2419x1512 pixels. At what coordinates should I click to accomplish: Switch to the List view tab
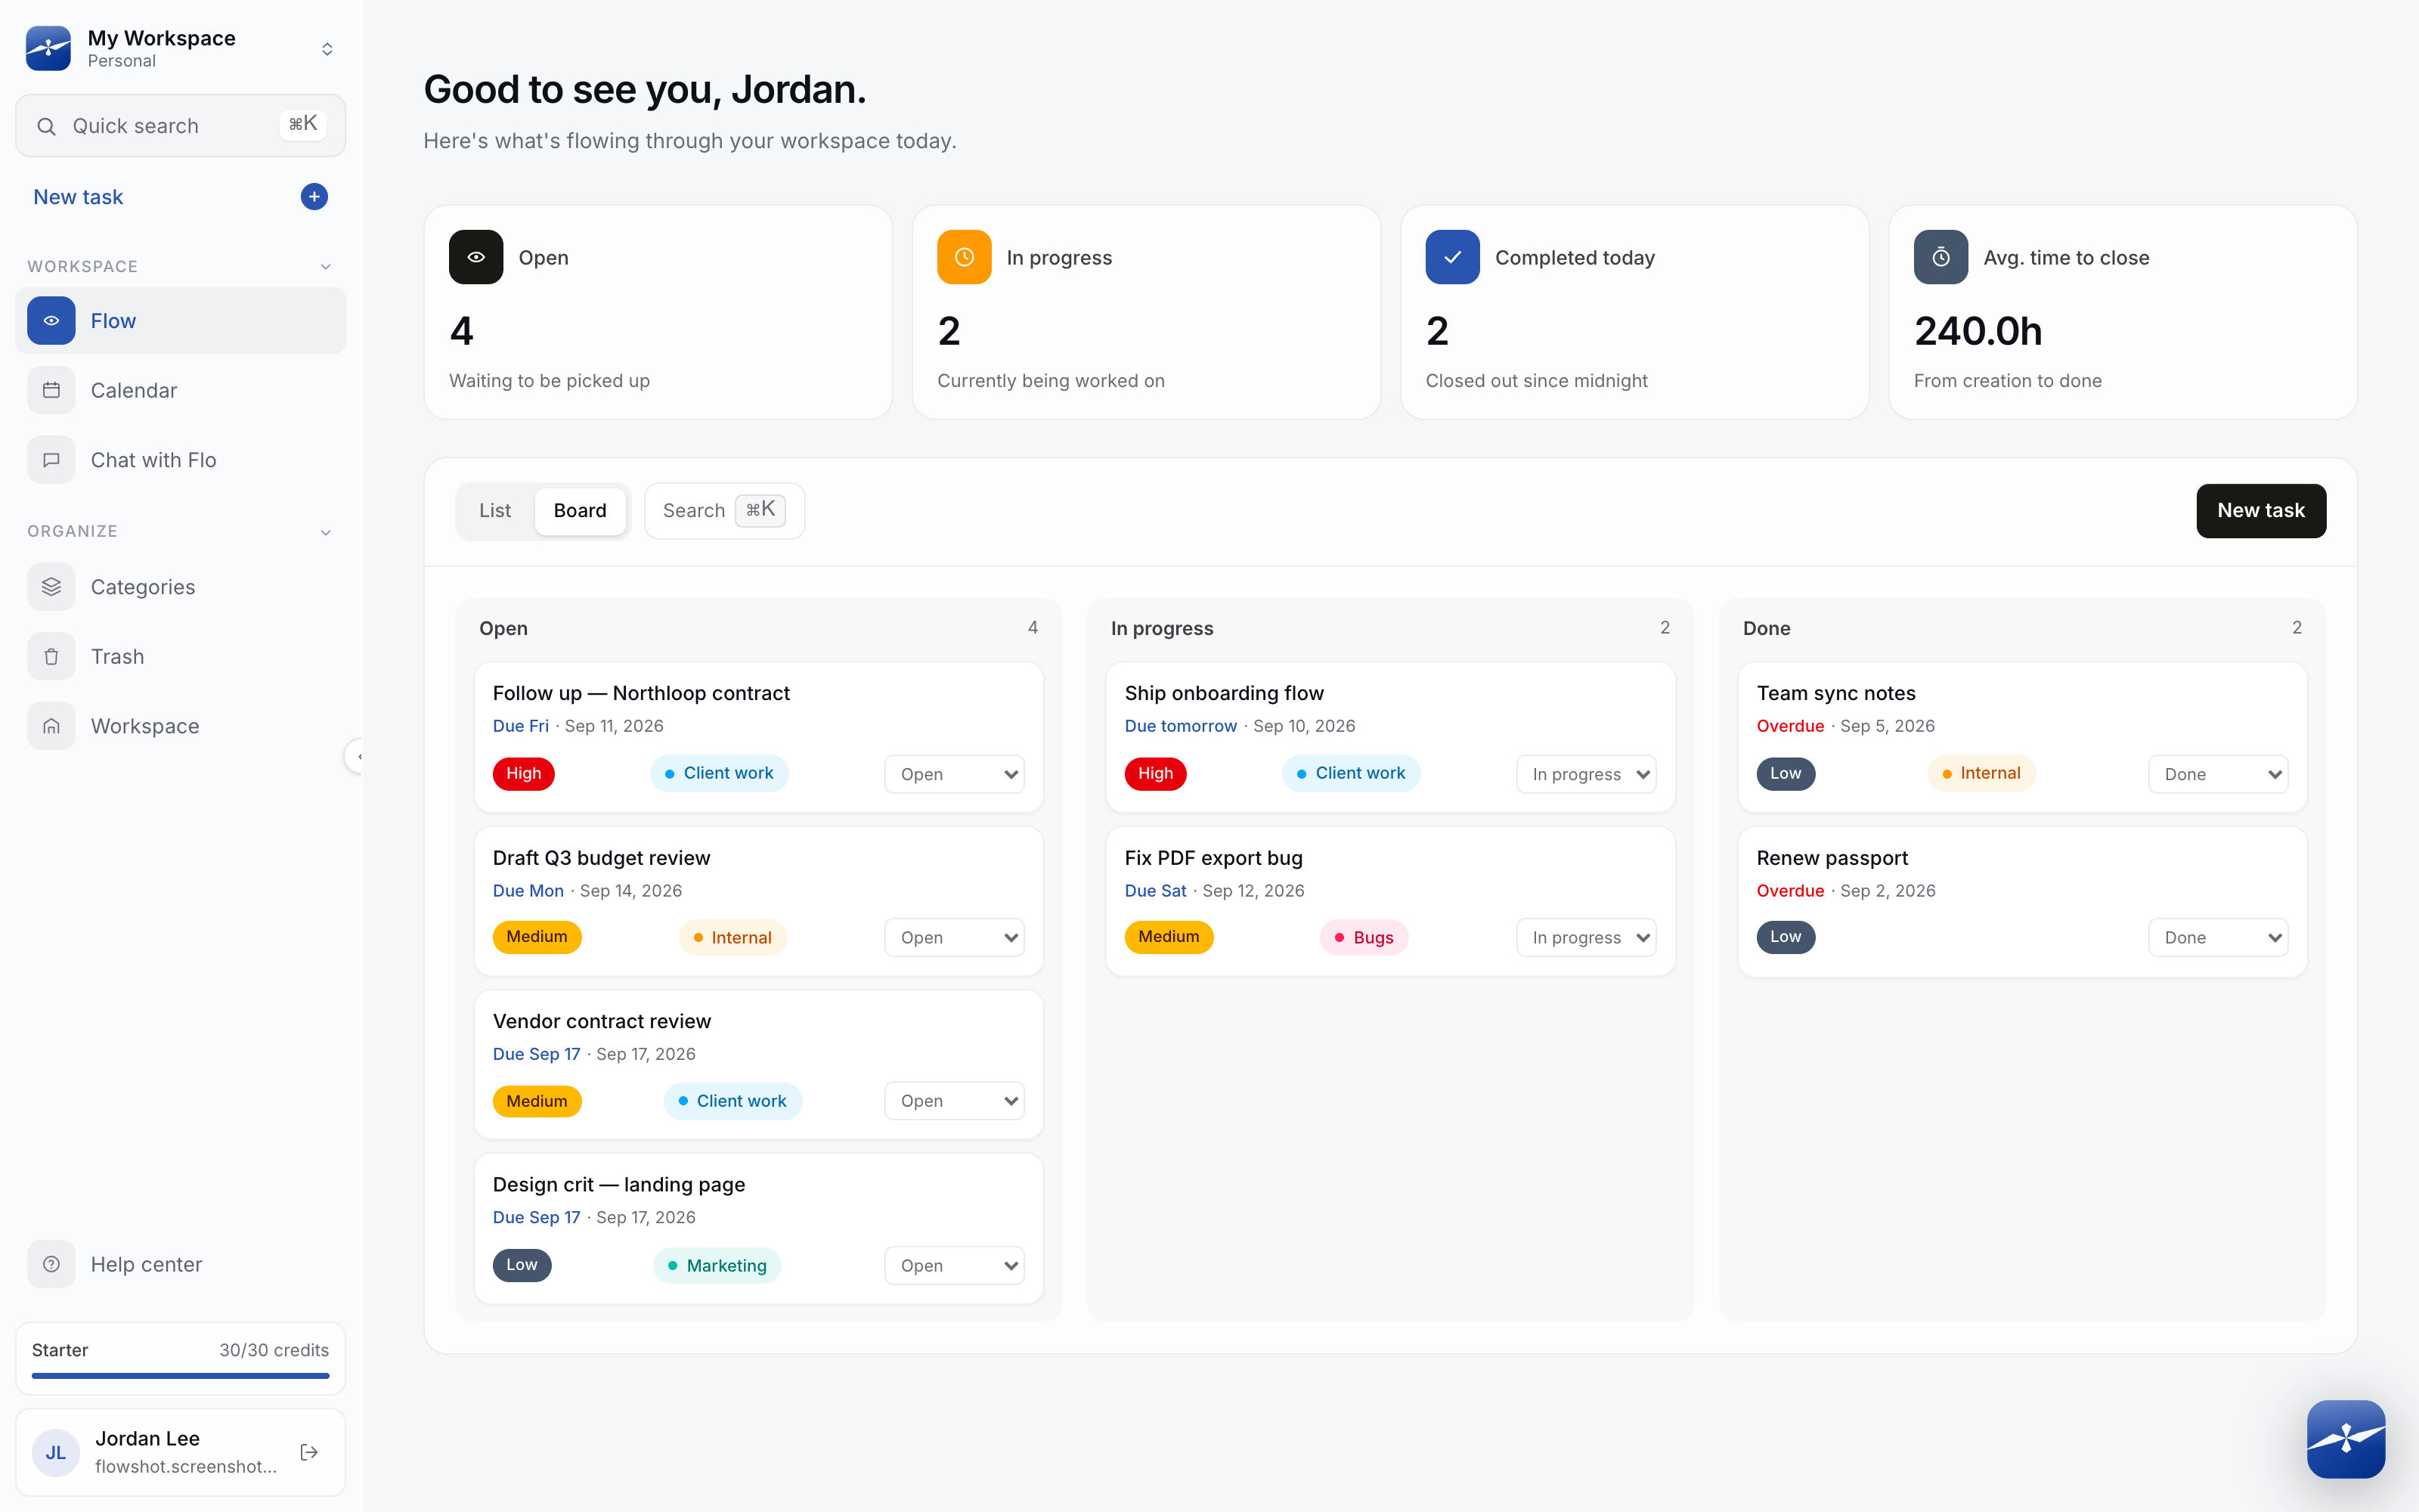[495, 511]
